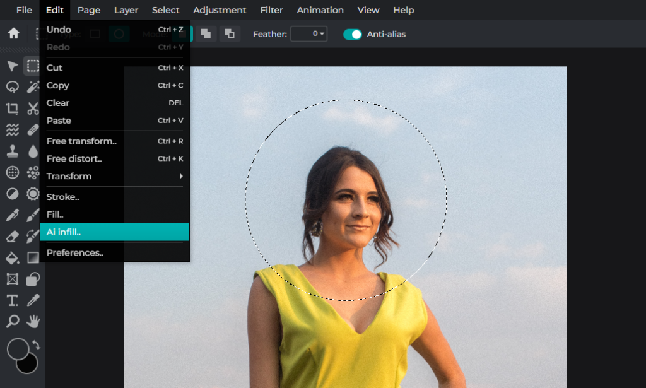Choose the Clone stamp tool
Image resolution: width=646 pixels, height=388 pixels.
(x=13, y=151)
